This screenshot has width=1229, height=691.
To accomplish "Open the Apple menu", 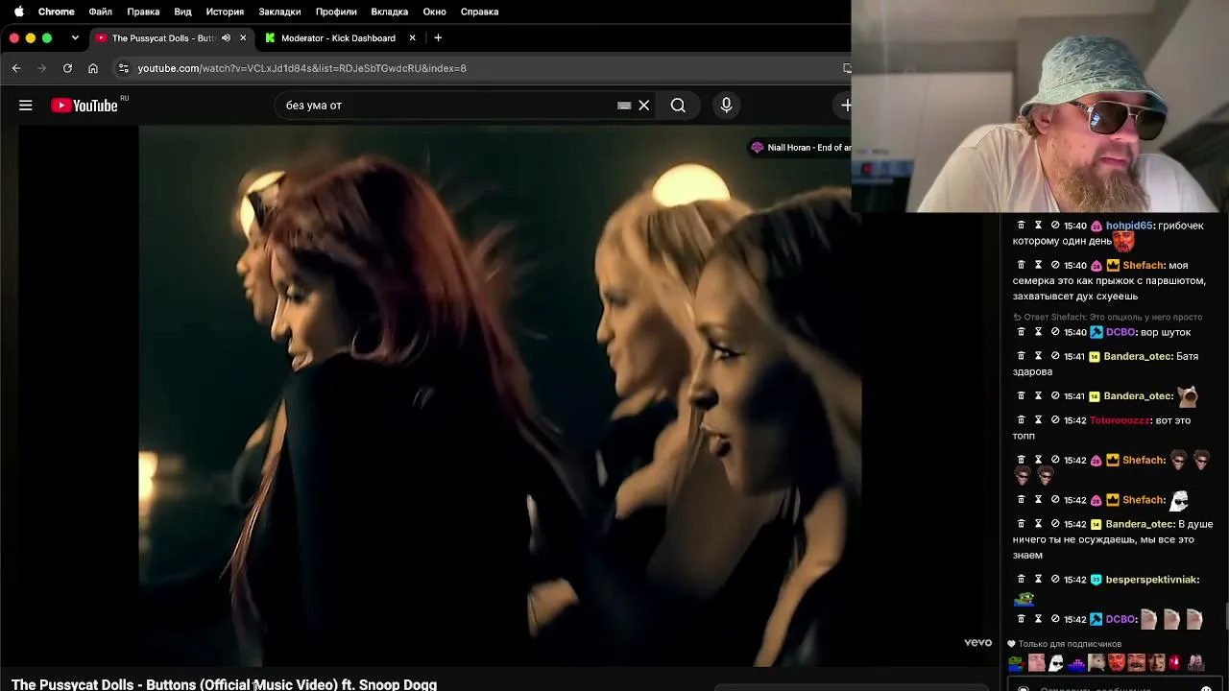I will tap(18, 12).
